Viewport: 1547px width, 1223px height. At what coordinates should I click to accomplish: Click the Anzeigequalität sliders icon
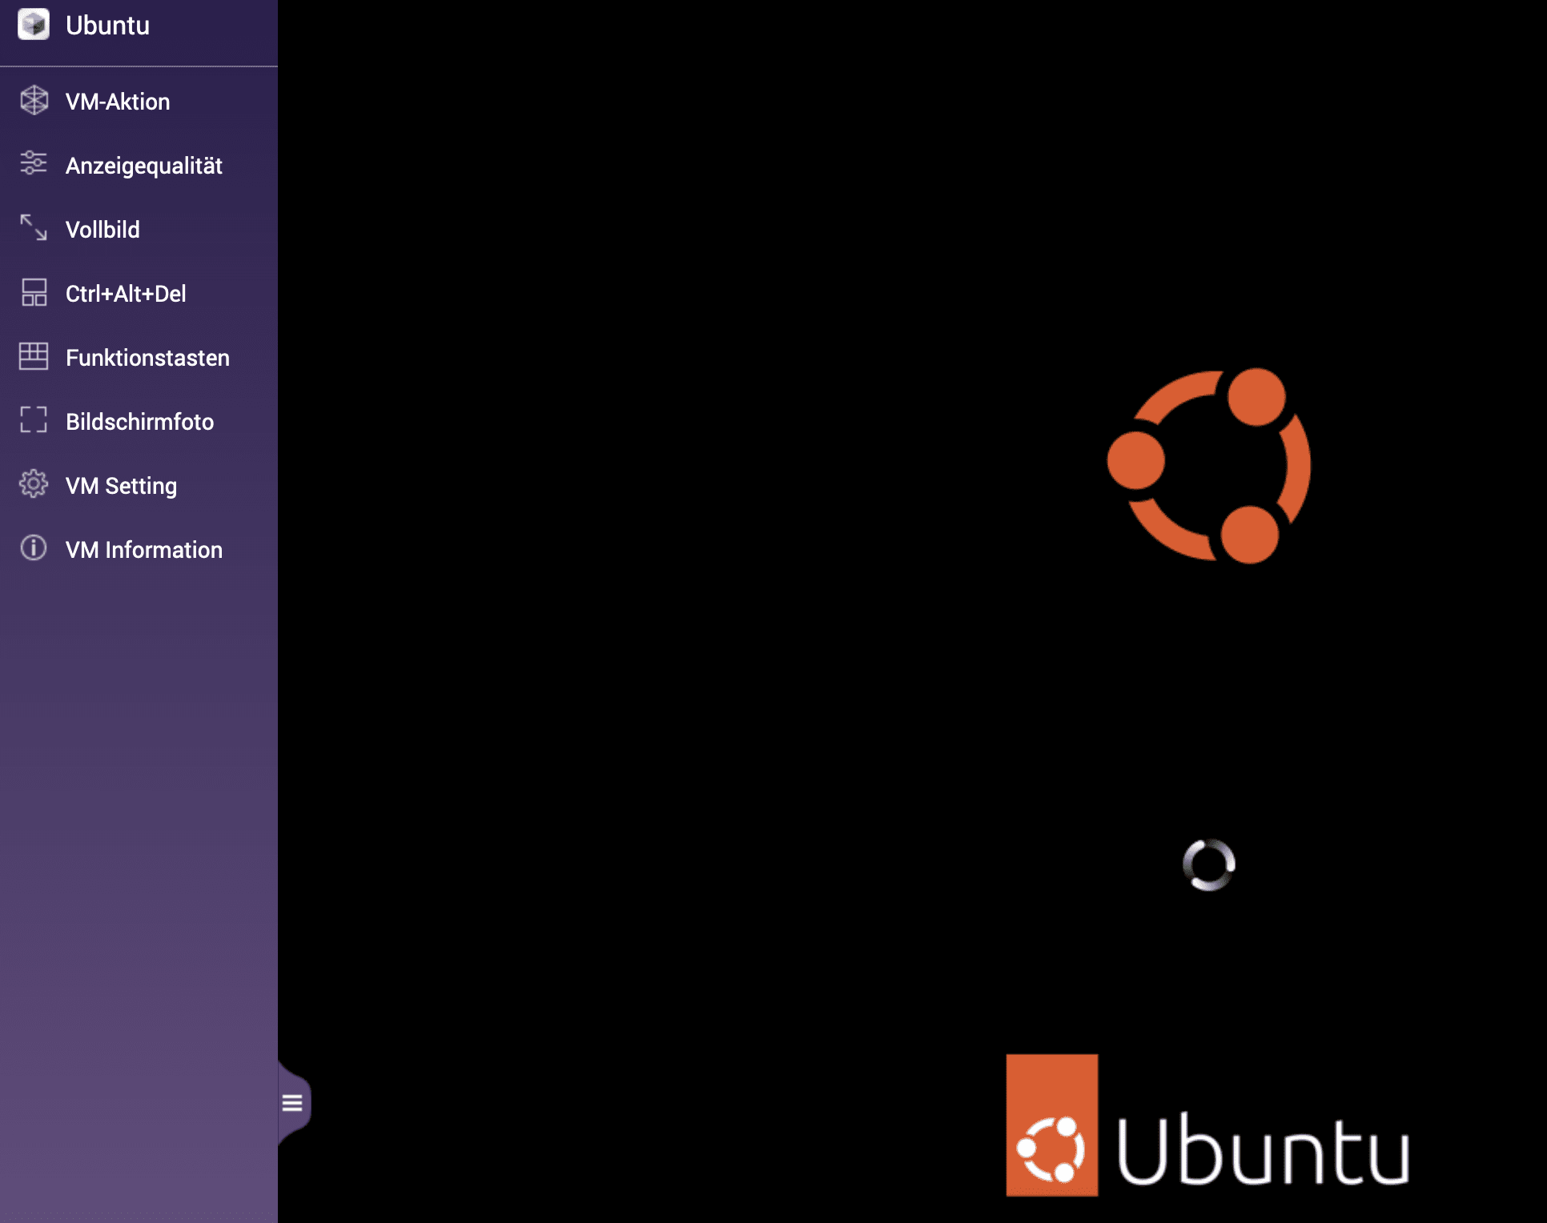click(34, 163)
